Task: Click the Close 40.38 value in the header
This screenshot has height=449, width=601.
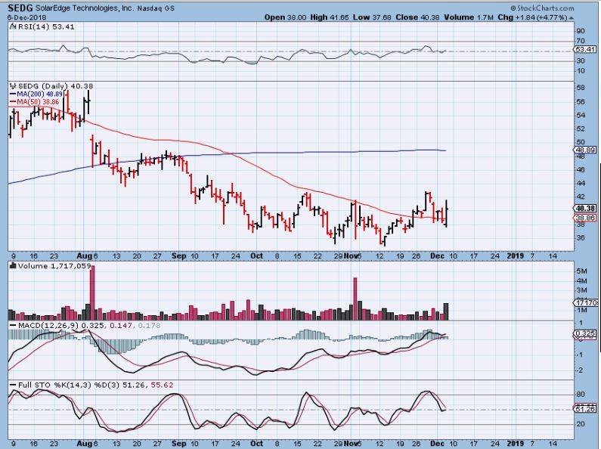Action: [418, 17]
